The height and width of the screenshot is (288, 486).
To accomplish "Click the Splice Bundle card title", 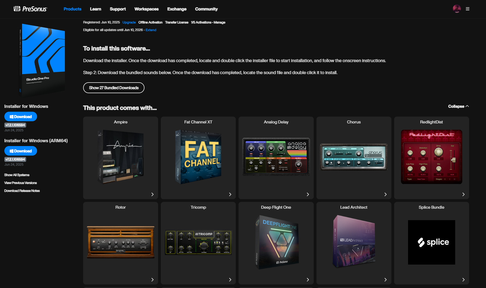I will click(431, 207).
